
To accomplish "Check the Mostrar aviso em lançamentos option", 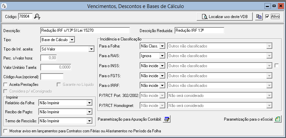I will pyautogui.click(x=6, y=131).
